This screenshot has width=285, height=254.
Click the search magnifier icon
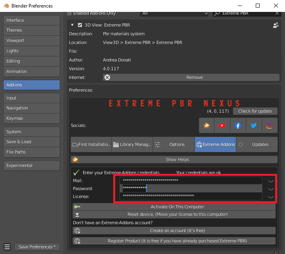(x=217, y=13)
